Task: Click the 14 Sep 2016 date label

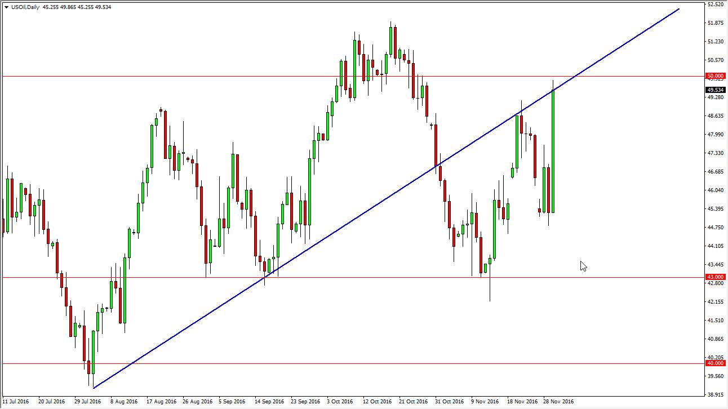Action: (268, 402)
